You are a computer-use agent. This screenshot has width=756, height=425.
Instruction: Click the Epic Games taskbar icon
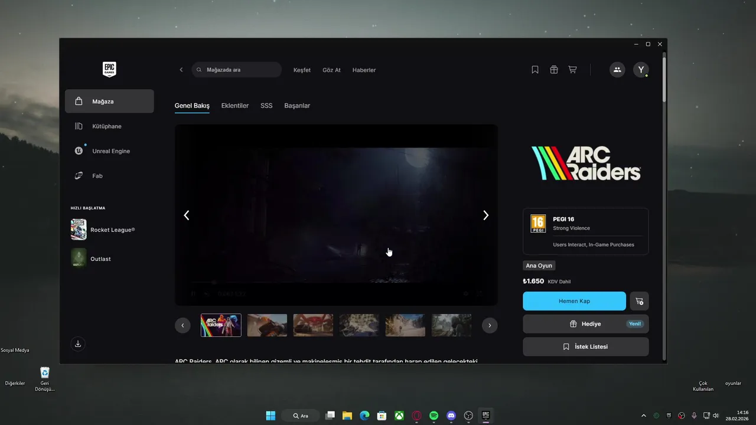(x=486, y=416)
